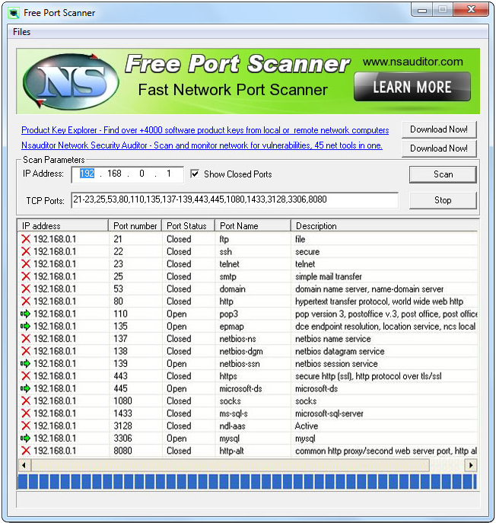
Task: Click the blue scan progress bar
Action: [x=247, y=482]
